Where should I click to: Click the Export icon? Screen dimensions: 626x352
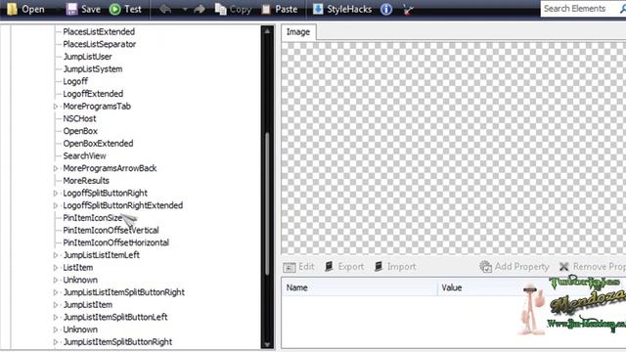(329, 266)
